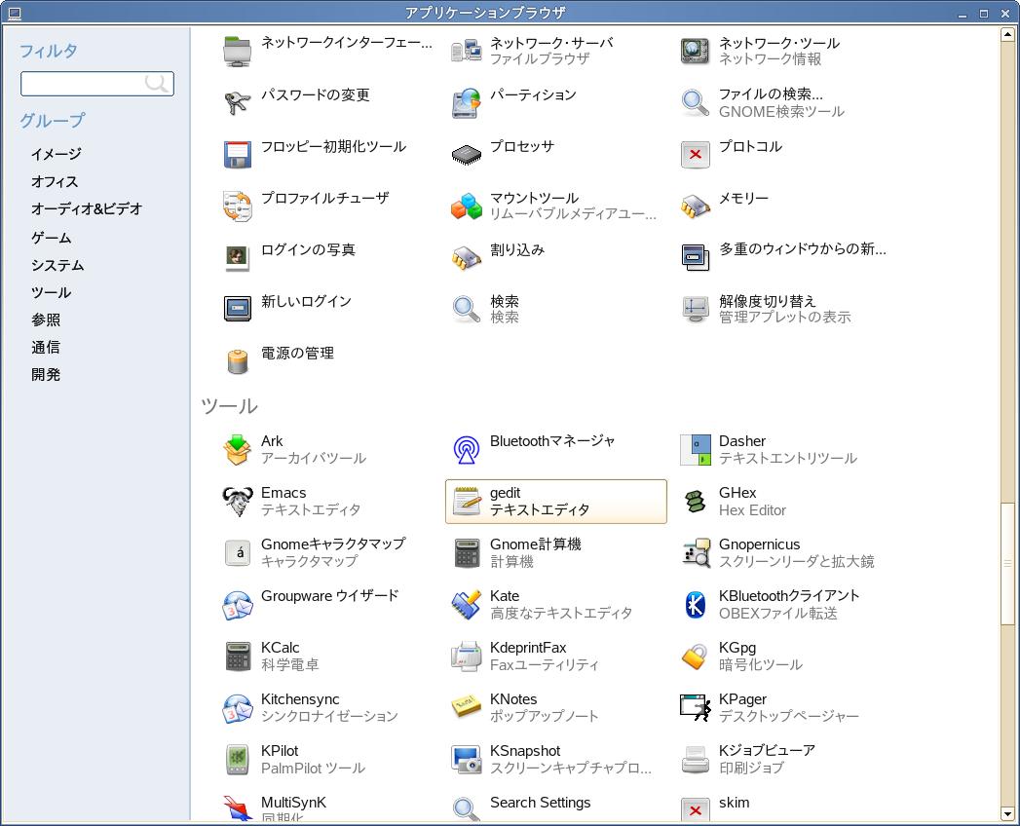The width and height of the screenshot is (1020, 826).
Task: Open the Gnome計算機 calculator icon
Action: (467, 553)
